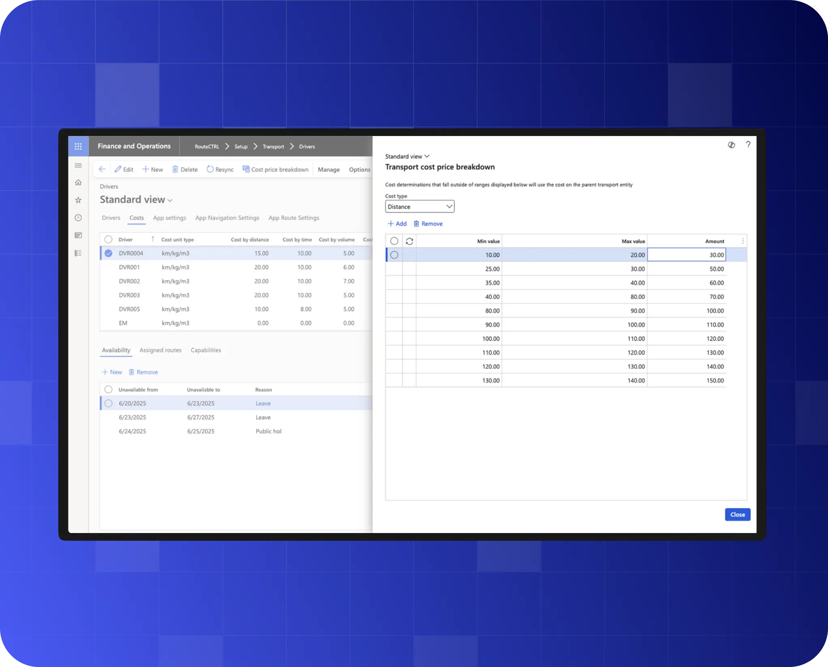Switch to the Capabilities tab
828x667 pixels.
pyautogui.click(x=206, y=350)
